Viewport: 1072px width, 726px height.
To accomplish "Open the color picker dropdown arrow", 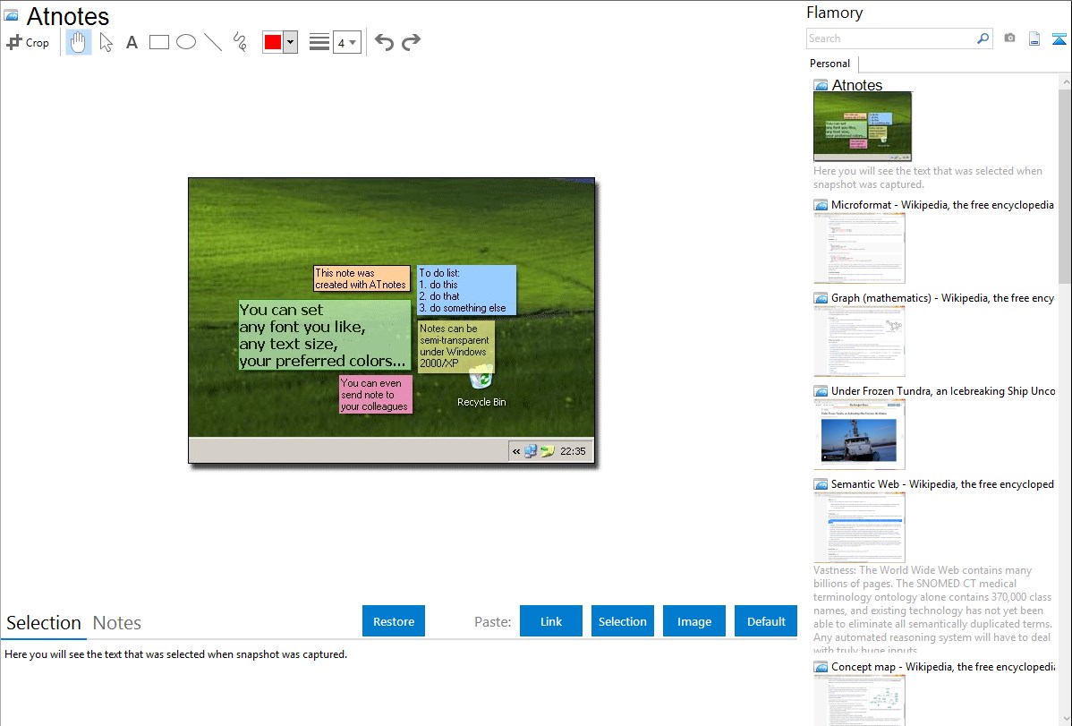I will (x=290, y=42).
